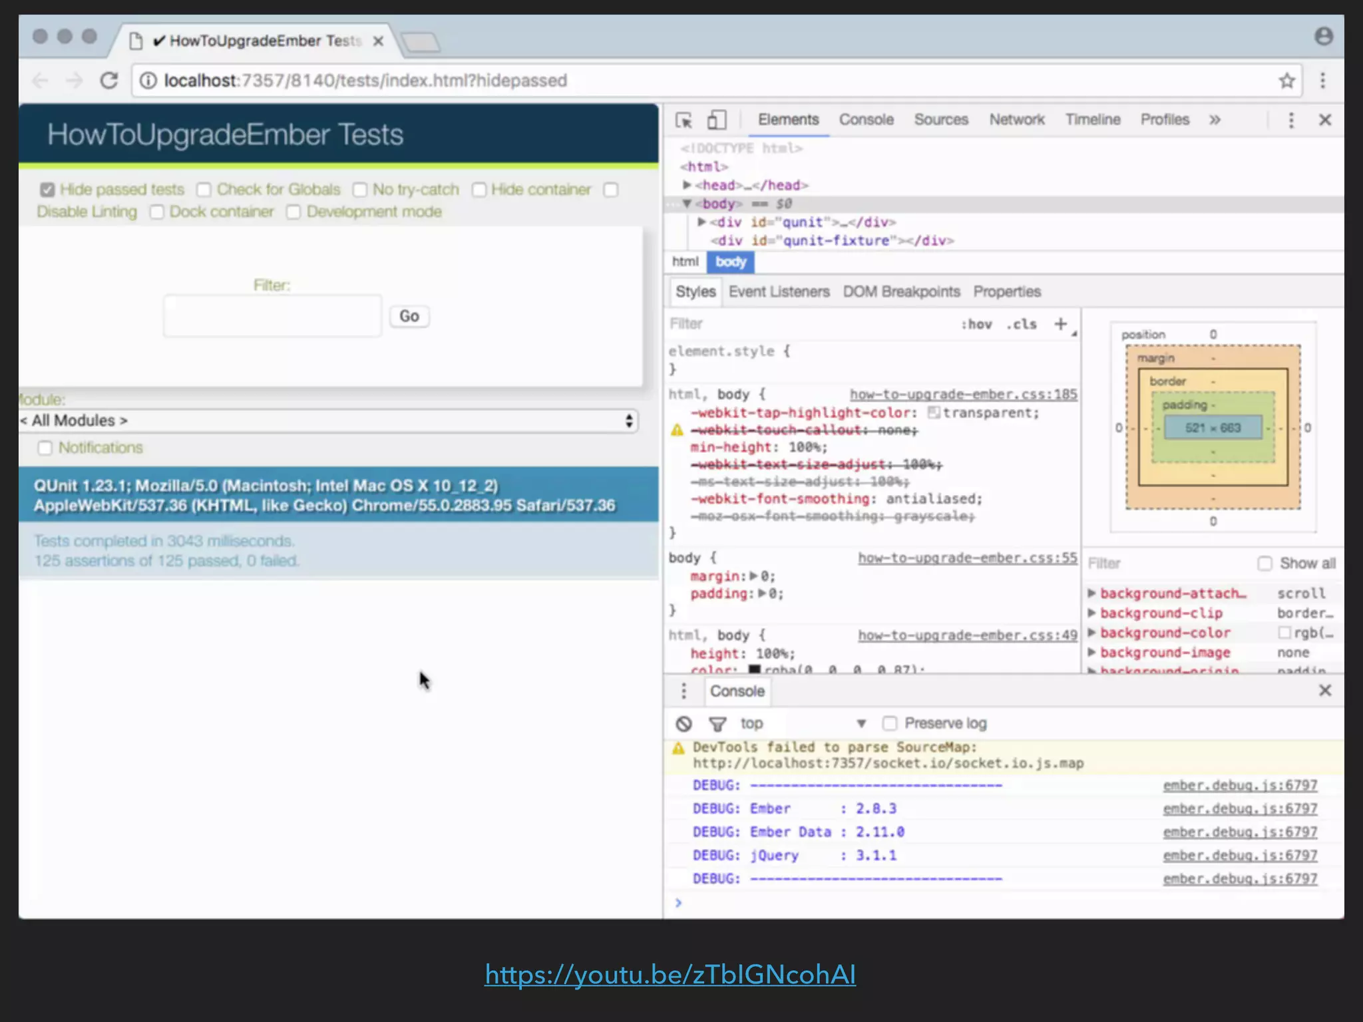This screenshot has width=1363, height=1022.
Task: Bookmark page with the star icon
Action: pos(1286,81)
